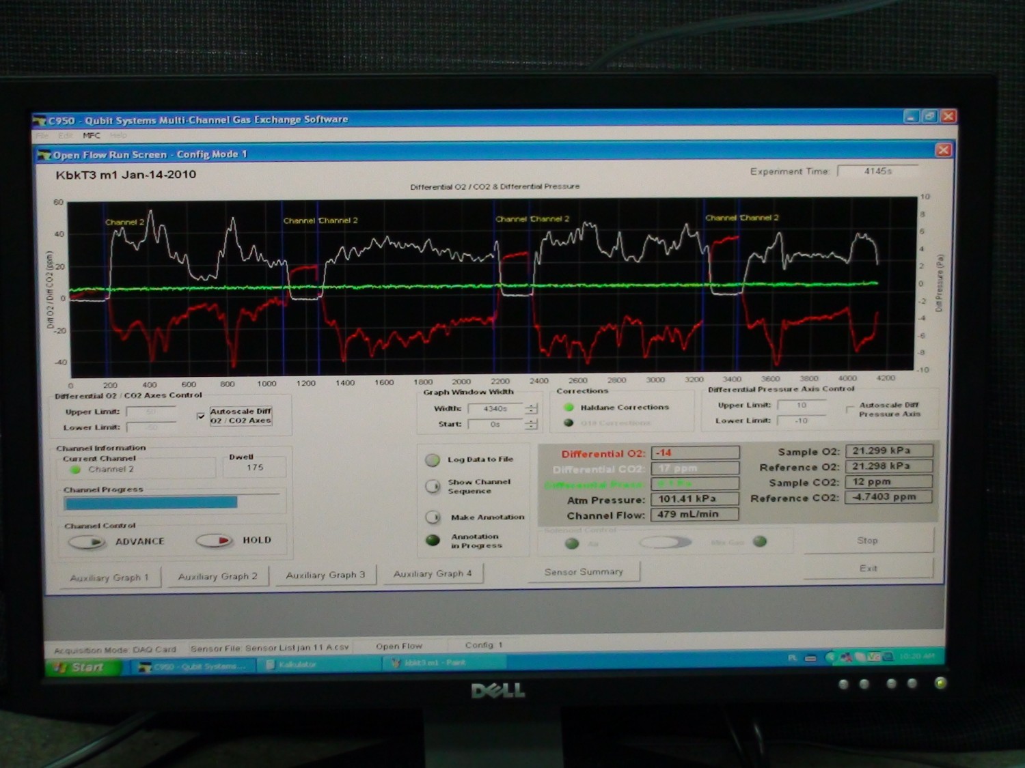Click the Advance channel control switch
Screen dimensions: 1025x768
87,542
